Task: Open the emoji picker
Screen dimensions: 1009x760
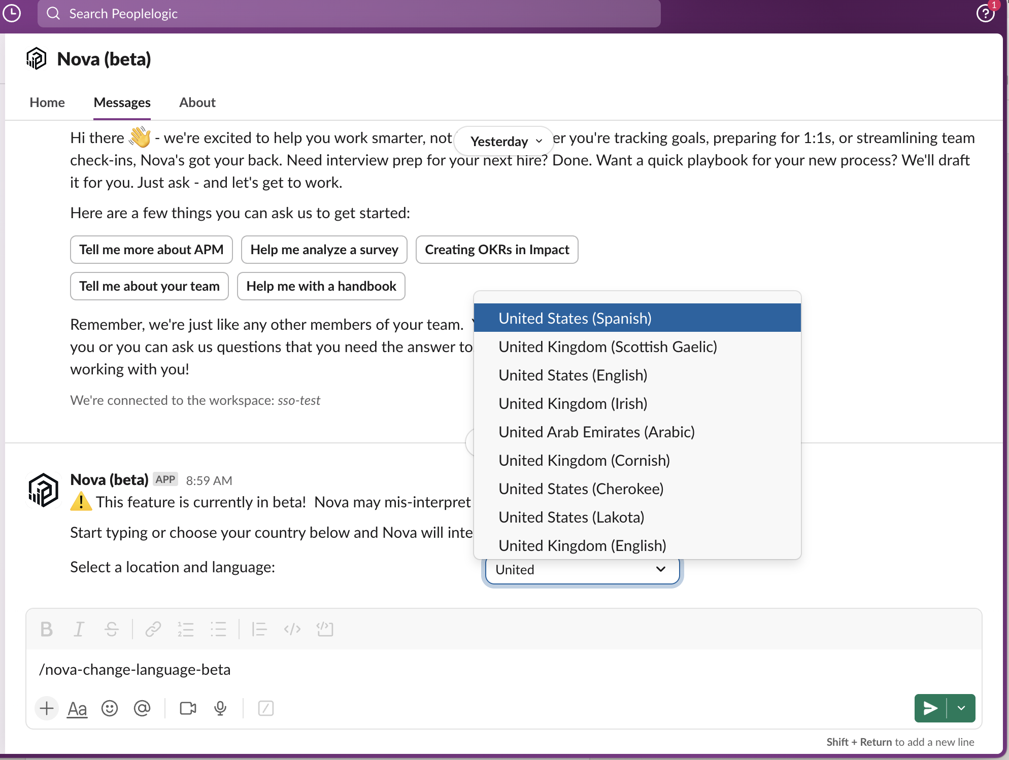Action: click(x=110, y=708)
